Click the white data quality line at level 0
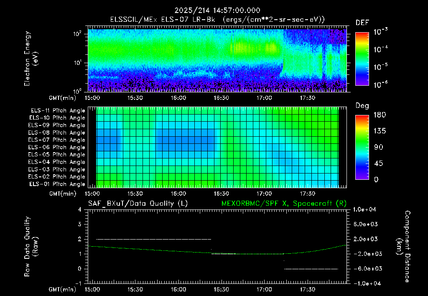Viewport: 428px width, 296px height. [x=311, y=269]
